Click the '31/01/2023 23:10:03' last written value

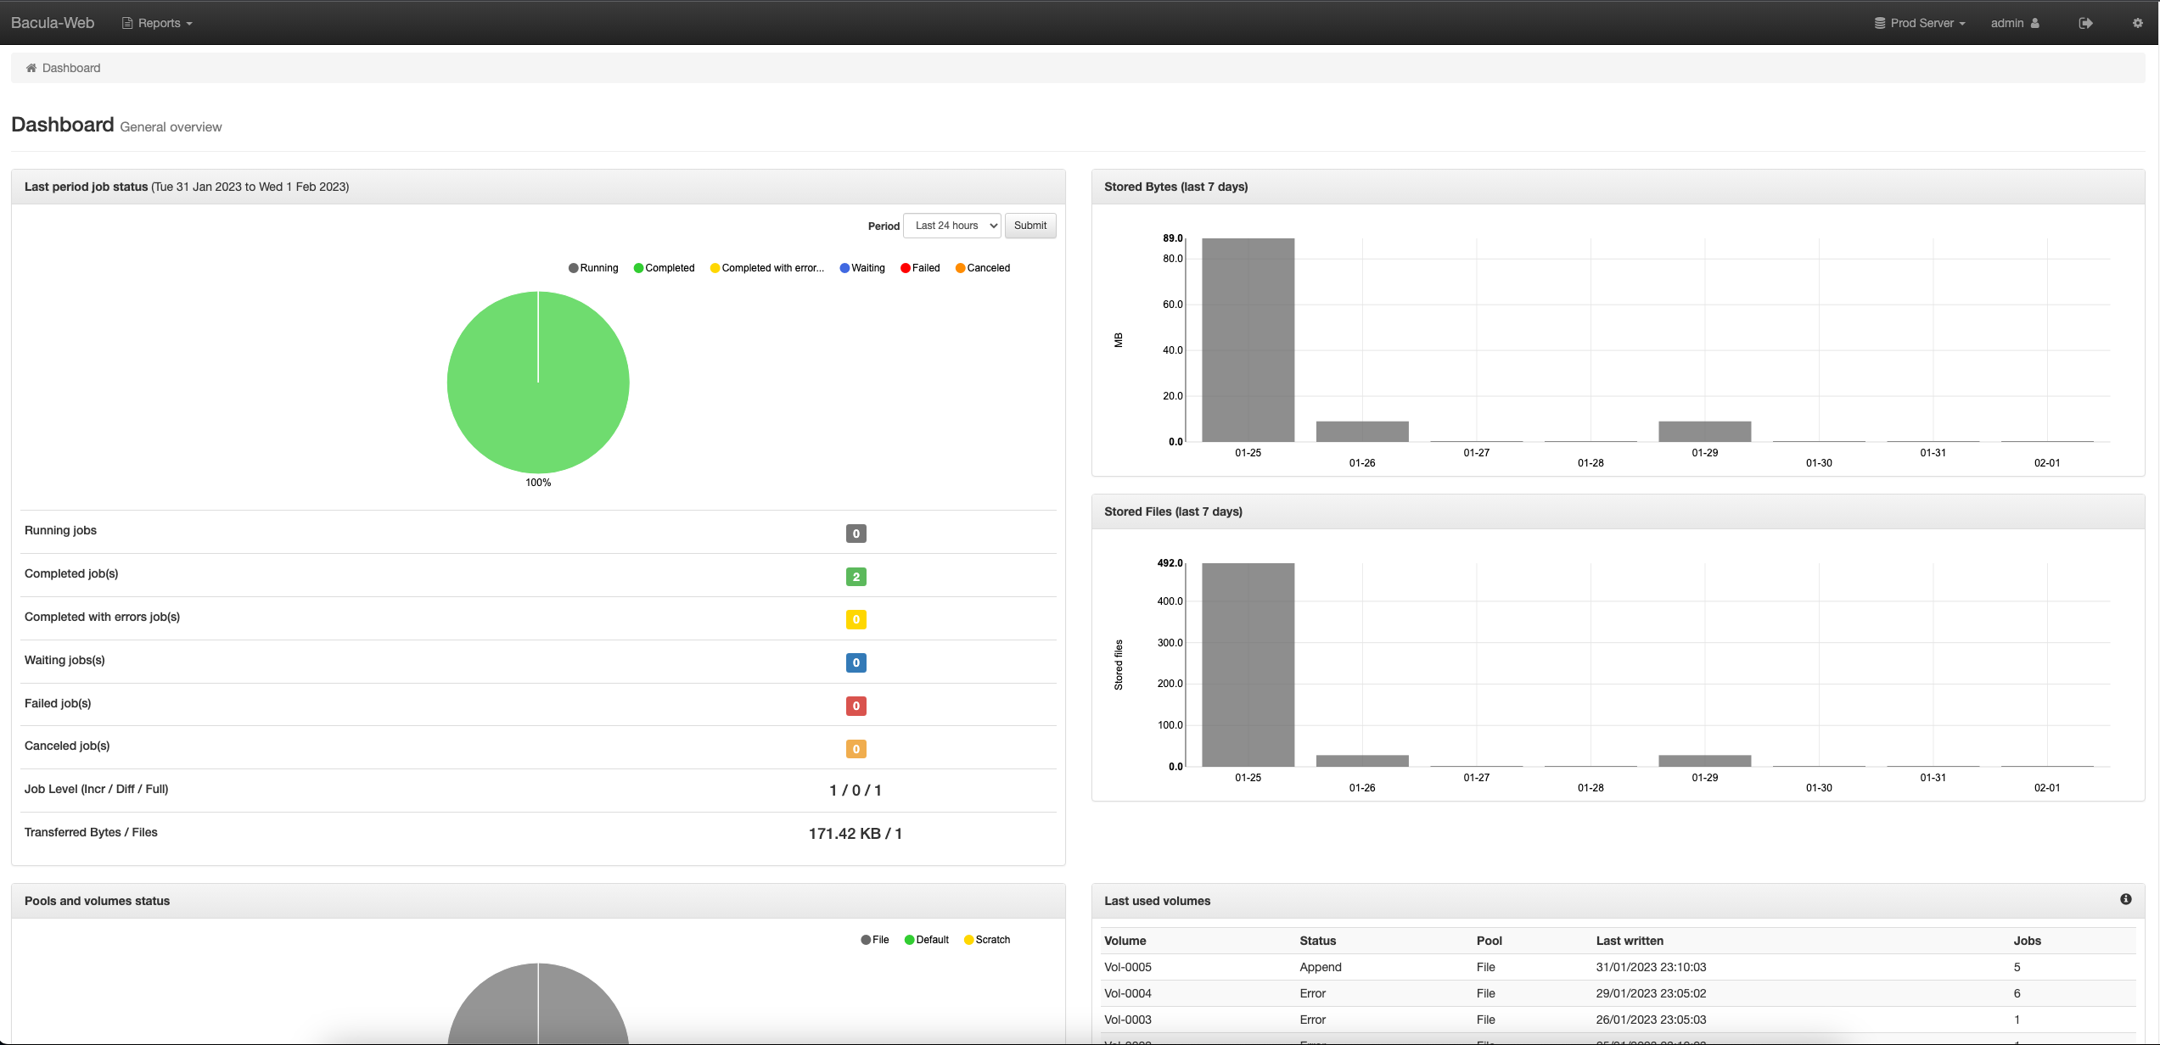click(1651, 967)
